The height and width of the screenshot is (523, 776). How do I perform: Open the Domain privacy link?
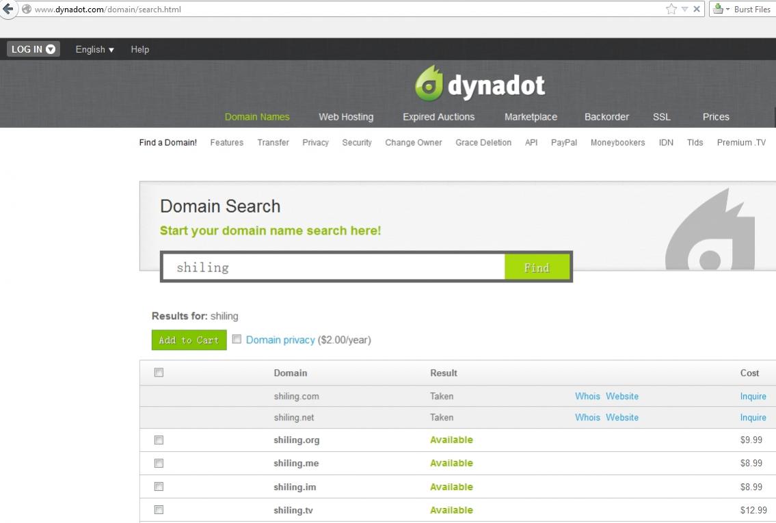click(x=280, y=340)
